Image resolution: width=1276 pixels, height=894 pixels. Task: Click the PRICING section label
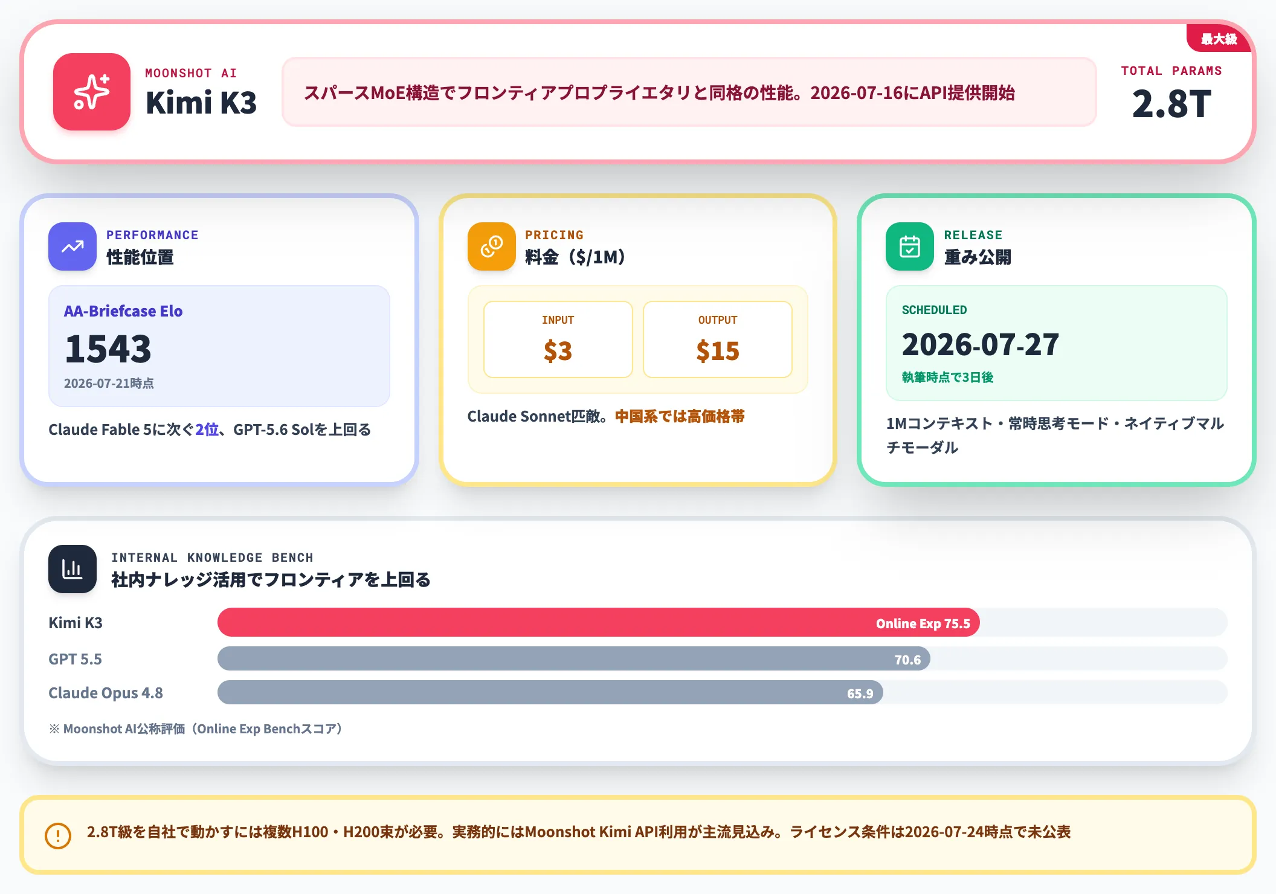tap(555, 235)
